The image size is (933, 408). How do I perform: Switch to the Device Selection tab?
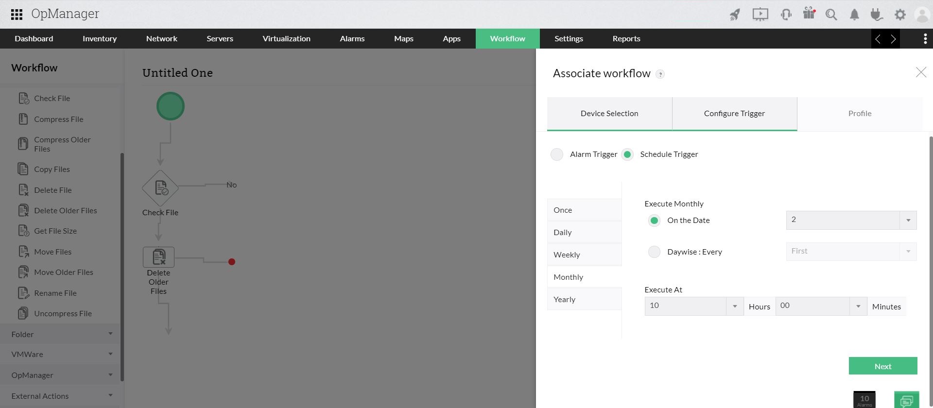click(609, 114)
